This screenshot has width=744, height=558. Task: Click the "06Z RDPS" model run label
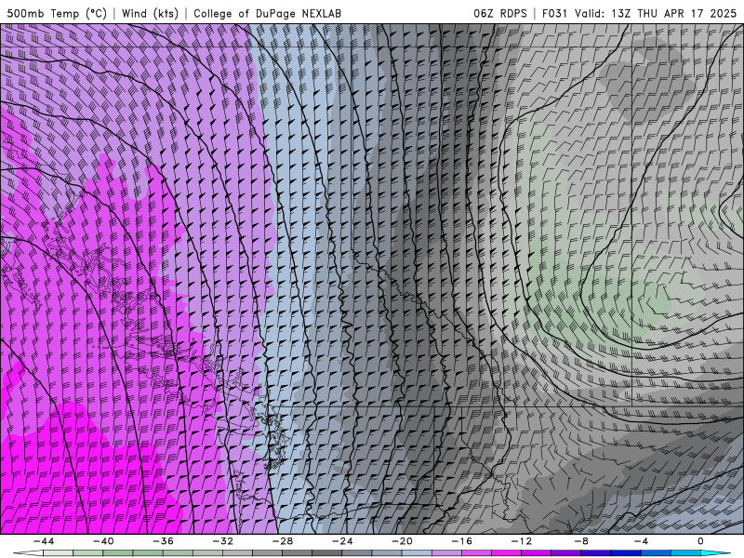[x=500, y=13]
